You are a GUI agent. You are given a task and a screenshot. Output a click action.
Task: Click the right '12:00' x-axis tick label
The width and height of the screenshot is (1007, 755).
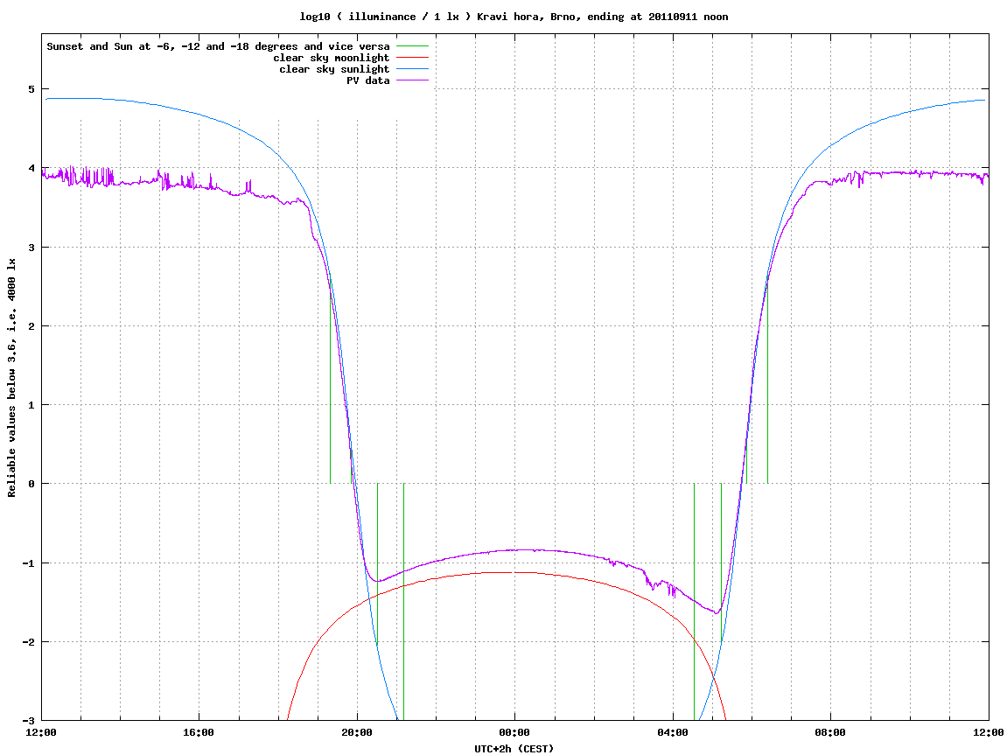(989, 732)
